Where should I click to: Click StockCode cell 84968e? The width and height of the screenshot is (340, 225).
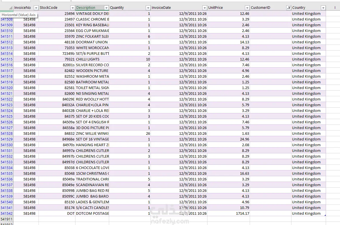tap(57, 139)
